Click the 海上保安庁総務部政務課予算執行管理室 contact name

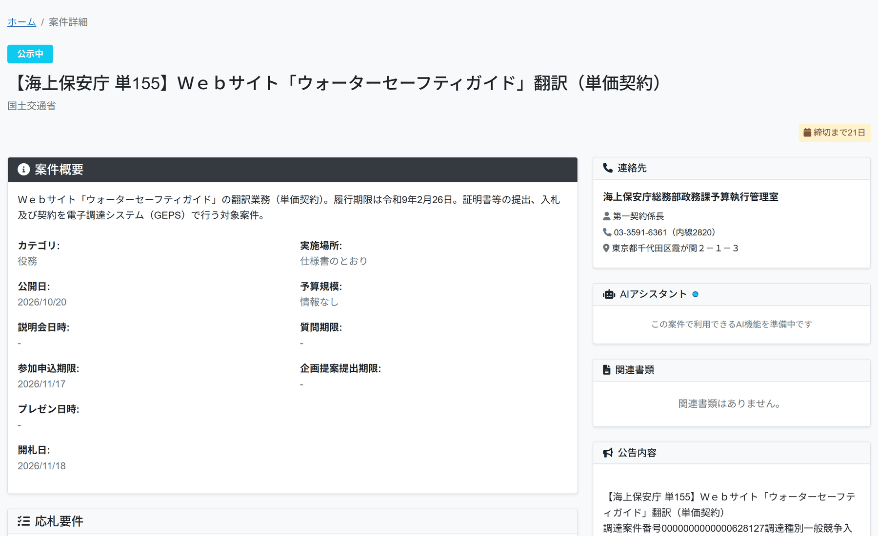(x=691, y=197)
